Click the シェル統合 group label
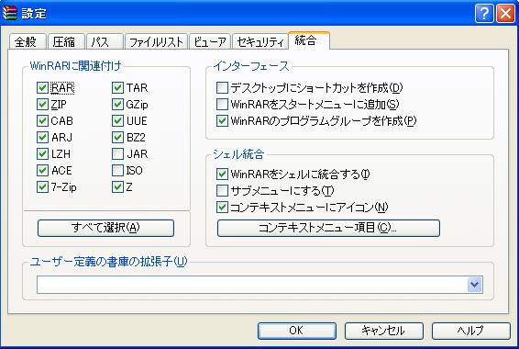Viewport: 519px width, 349px height. [x=238, y=154]
